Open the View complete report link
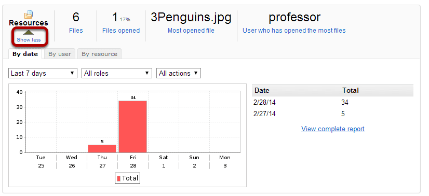The height and width of the screenshot is (196, 429). tap(333, 129)
